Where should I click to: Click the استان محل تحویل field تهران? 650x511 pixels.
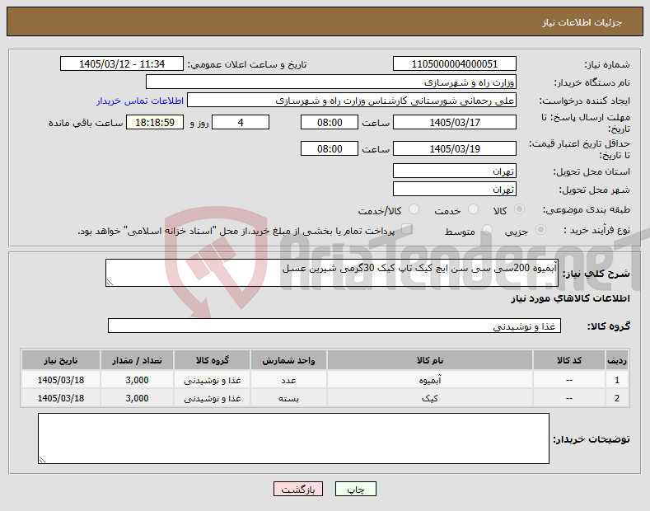[x=454, y=171]
